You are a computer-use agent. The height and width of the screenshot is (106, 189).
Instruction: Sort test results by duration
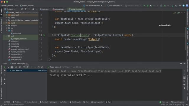(20, 67)
